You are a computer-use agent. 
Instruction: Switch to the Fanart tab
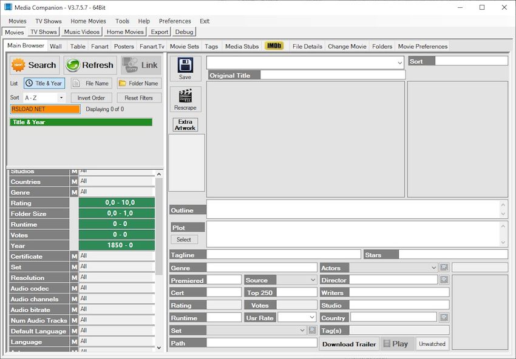(x=100, y=46)
